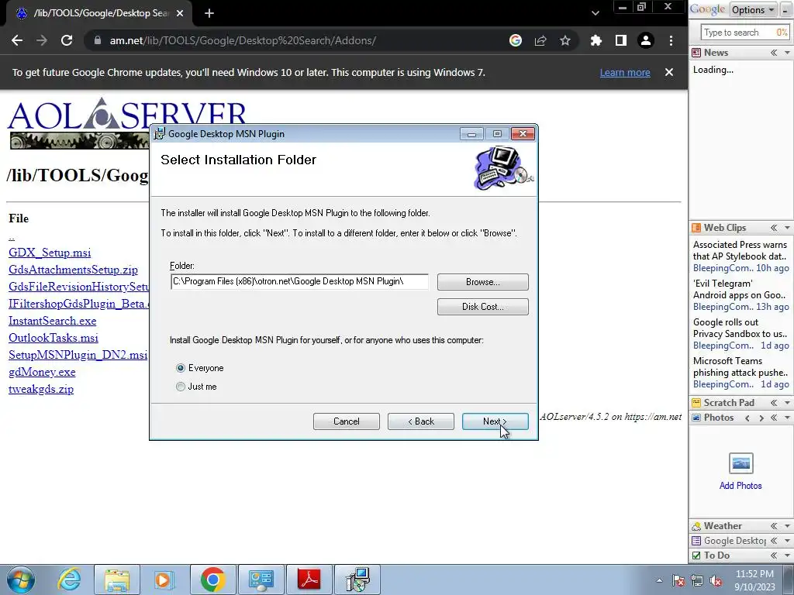This screenshot has height=595, width=794.
Task: Open Adobe Reader taskbar icon
Action: coord(309,580)
